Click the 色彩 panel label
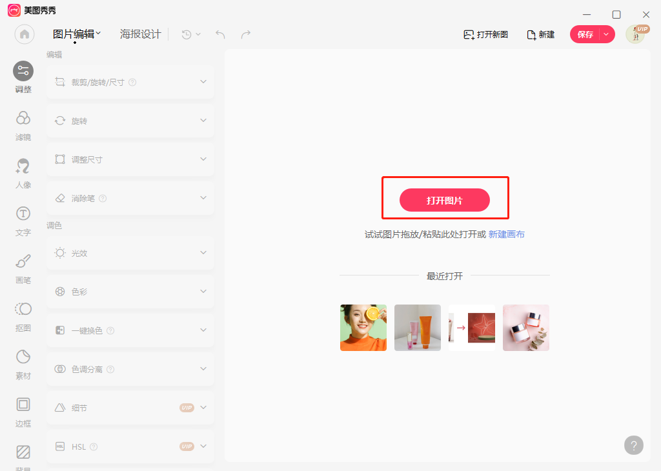The image size is (661, 471). (79, 292)
